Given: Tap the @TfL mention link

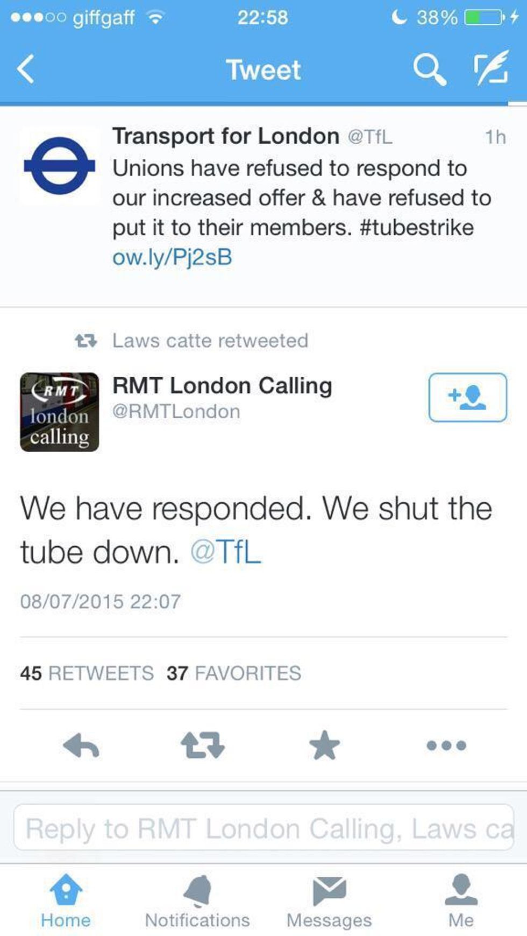Looking at the screenshot, I should (x=226, y=552).
